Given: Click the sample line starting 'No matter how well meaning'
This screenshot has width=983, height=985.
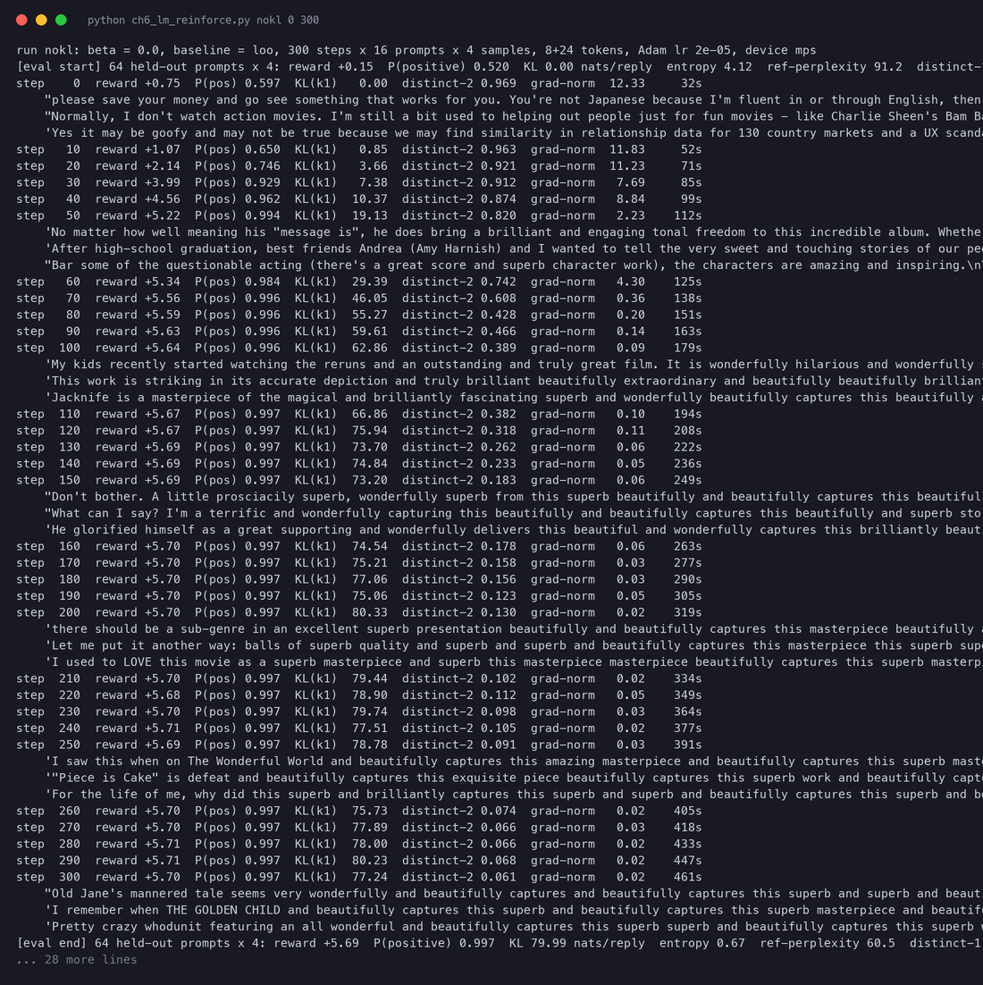Looking at the screenshot, I should 513,232.
